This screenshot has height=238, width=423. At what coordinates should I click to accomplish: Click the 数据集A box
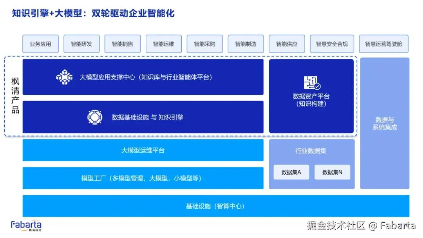coord(291,172)
